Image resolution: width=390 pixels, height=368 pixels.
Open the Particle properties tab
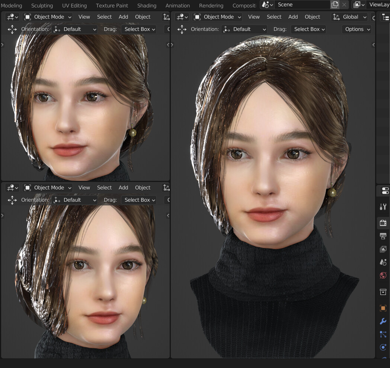[x=383, y=334]
